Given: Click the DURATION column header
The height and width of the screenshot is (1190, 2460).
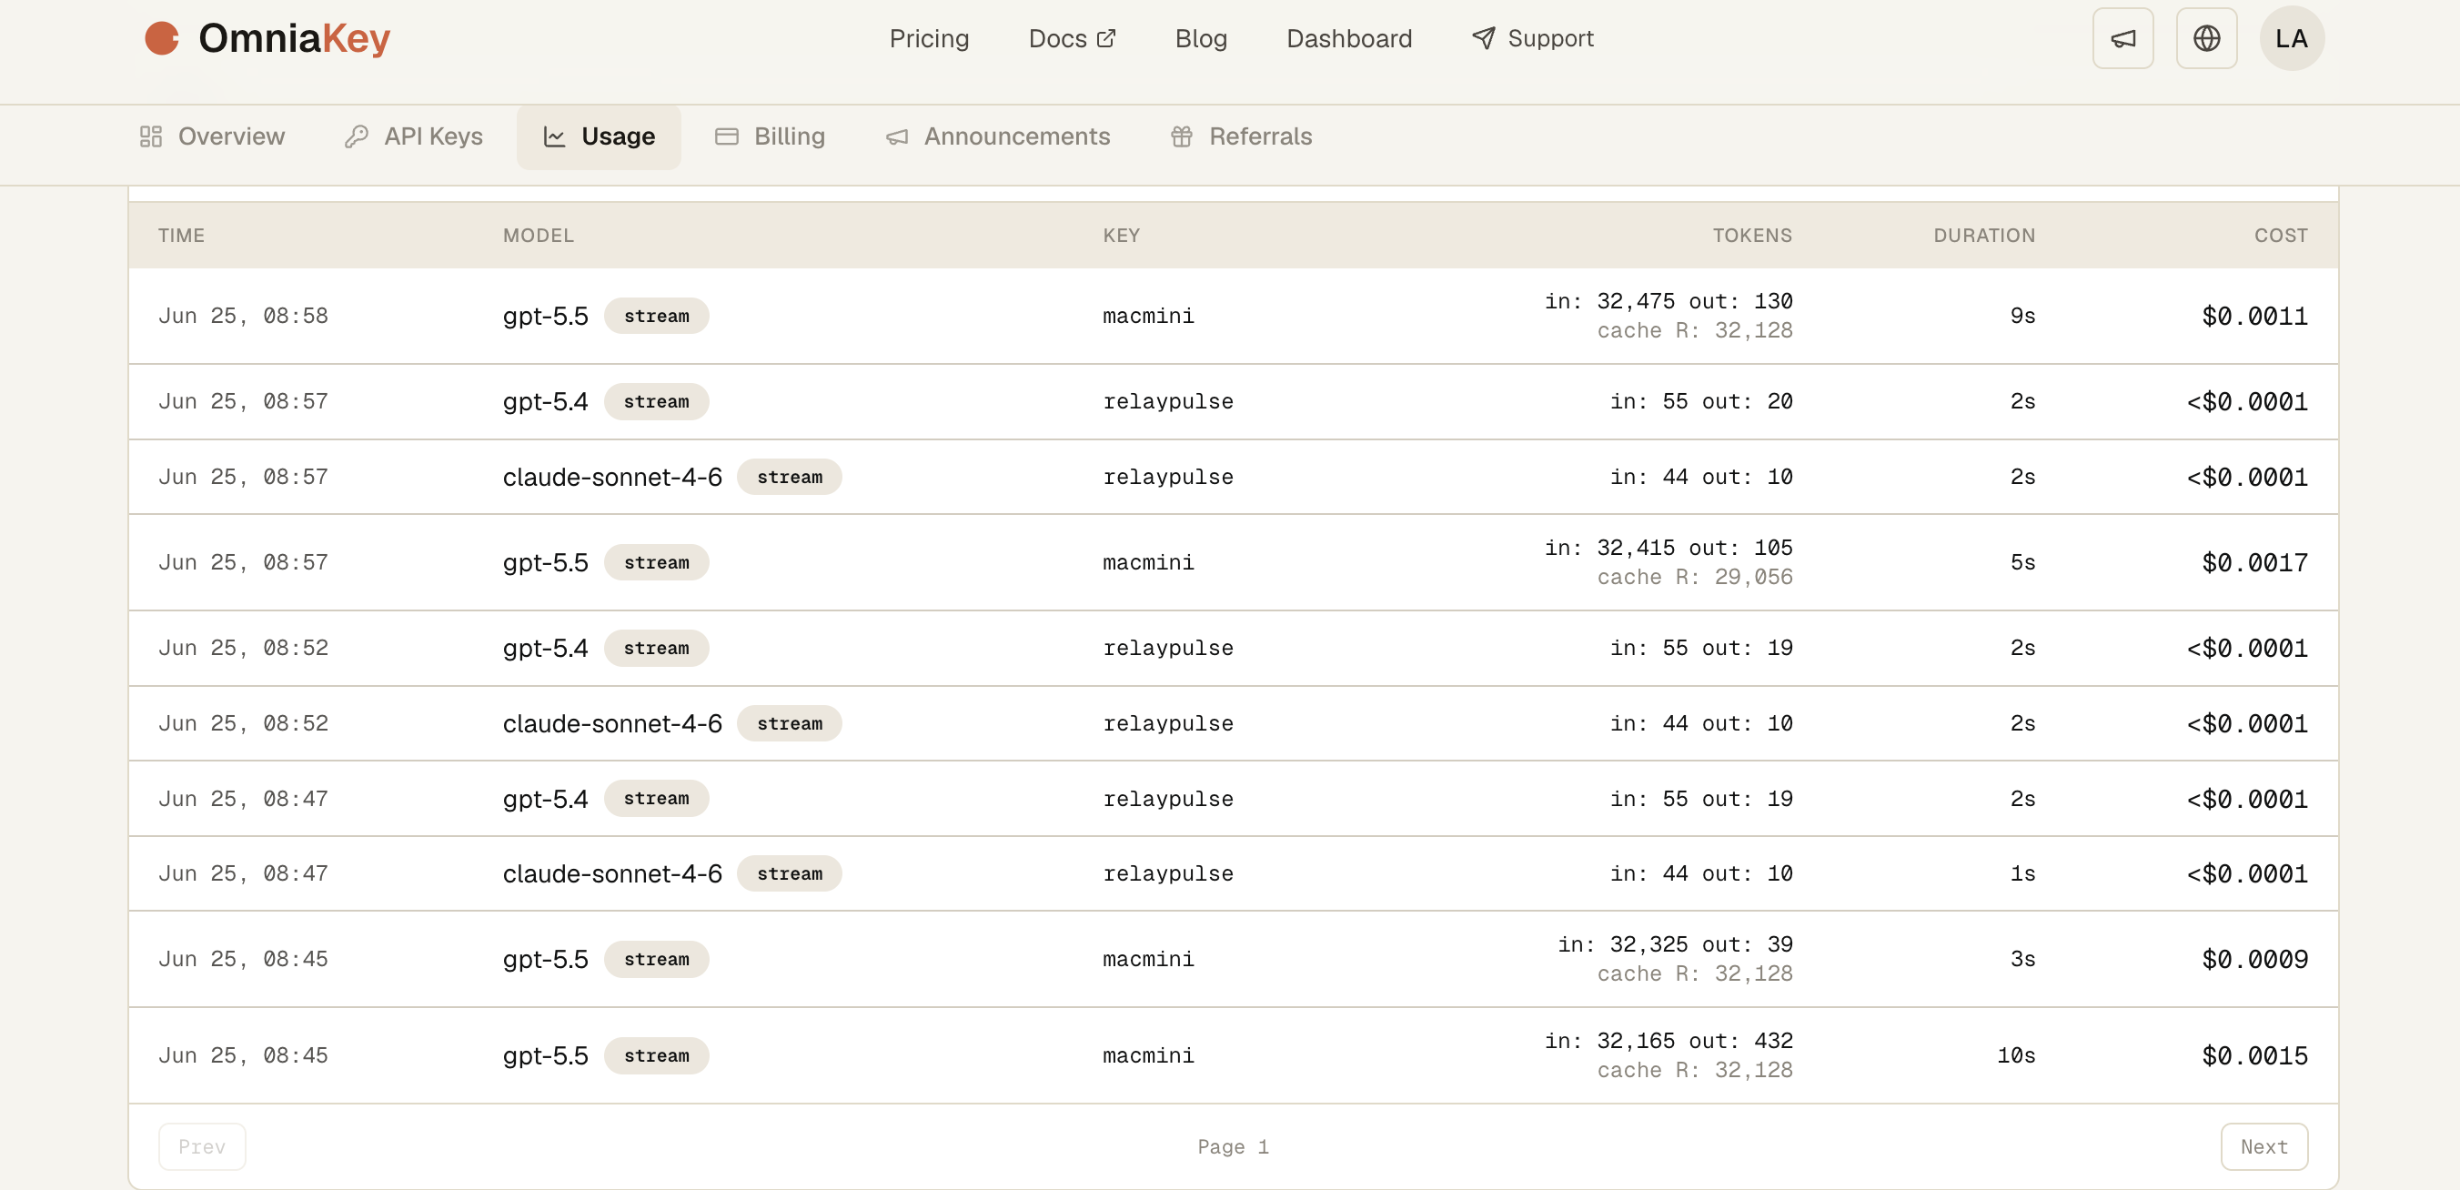Looking at the screenshot, I should (1984, 236).
